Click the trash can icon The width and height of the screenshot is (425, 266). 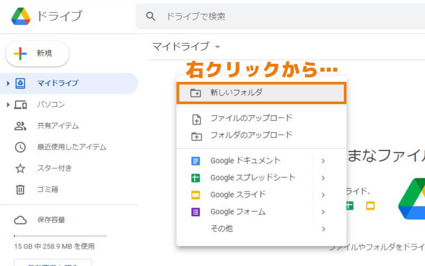pos(20,189)
